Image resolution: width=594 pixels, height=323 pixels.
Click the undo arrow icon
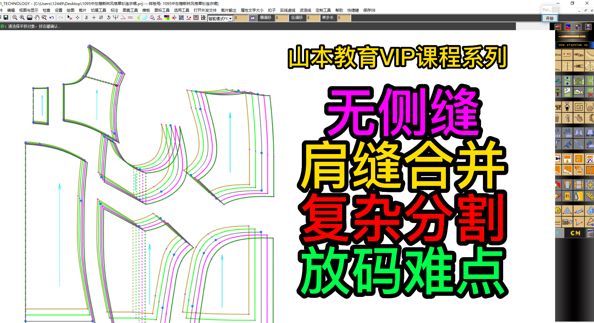click(52, 18)
